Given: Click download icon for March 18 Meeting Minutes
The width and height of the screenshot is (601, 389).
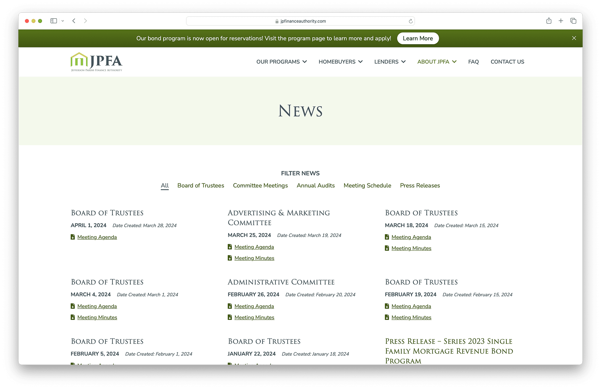Looking at the screenshot, I should click(x=387, y=248).
